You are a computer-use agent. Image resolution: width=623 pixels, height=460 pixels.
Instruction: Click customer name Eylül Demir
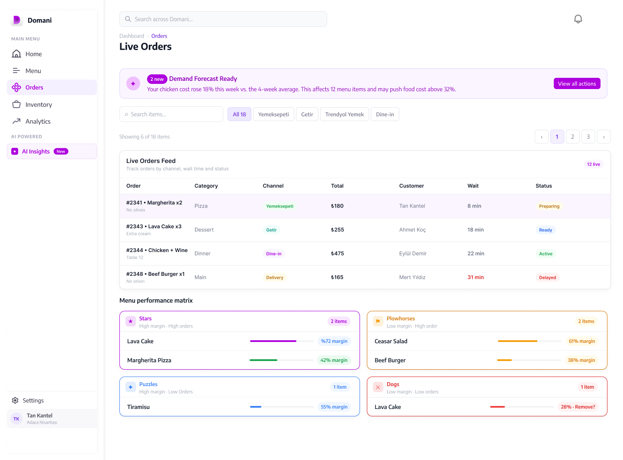click(x=413, y=253)
